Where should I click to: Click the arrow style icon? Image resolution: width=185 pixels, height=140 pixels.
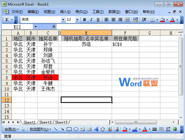tap(168, 129)
